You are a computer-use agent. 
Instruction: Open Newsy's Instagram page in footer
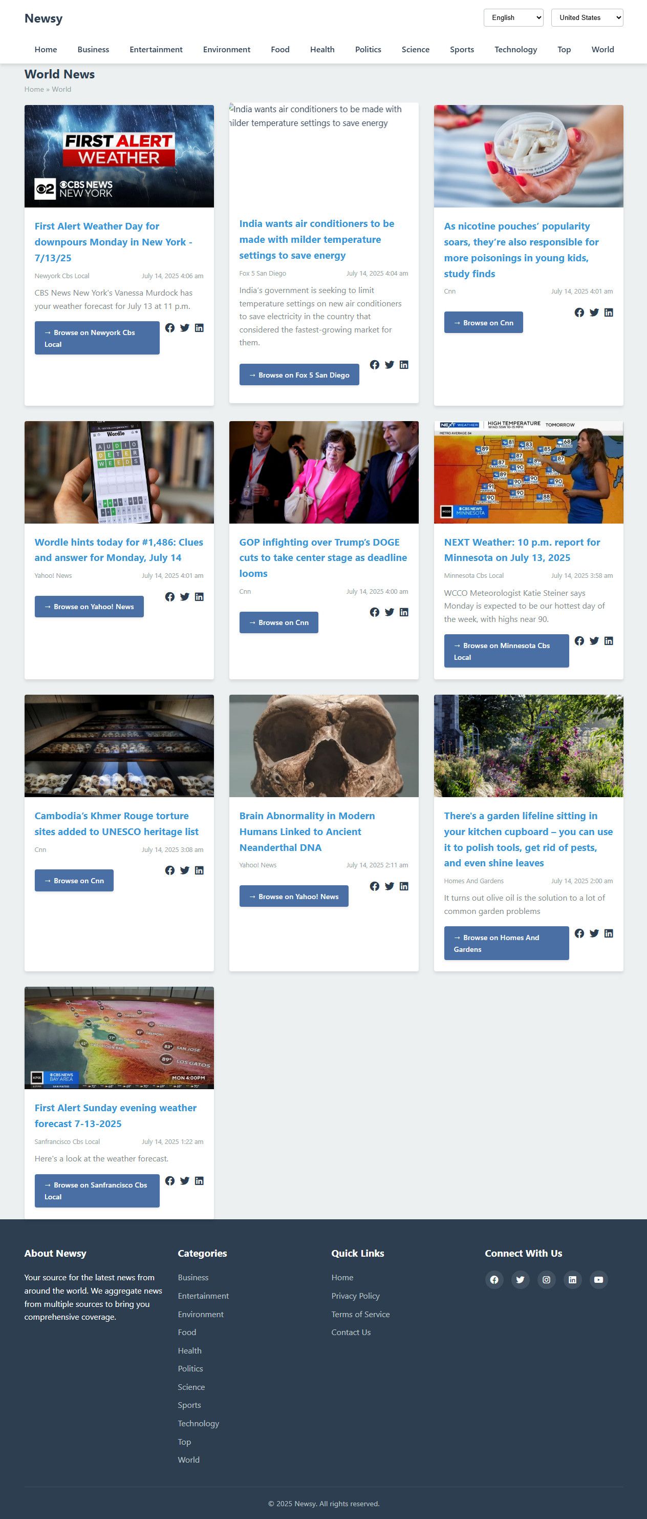coord(546,1280)
